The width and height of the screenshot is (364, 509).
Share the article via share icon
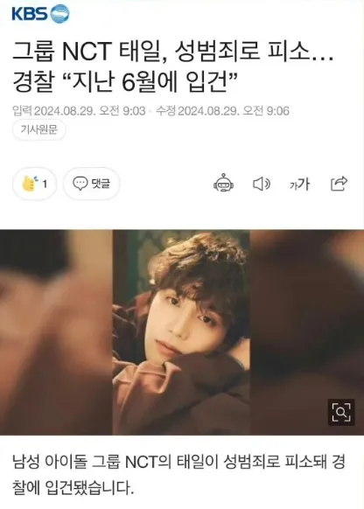pyautogui.click(x=339, y=184)
